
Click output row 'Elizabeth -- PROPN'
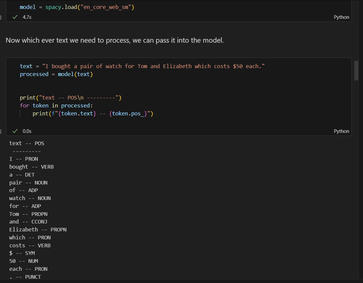coord(38,229)
